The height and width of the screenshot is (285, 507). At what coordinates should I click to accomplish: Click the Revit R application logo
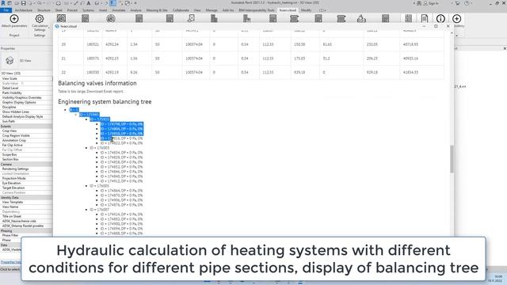[3, 3]
